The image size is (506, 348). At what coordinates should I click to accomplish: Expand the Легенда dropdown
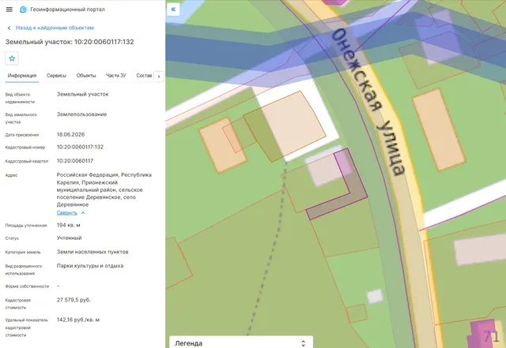(240, 342)
